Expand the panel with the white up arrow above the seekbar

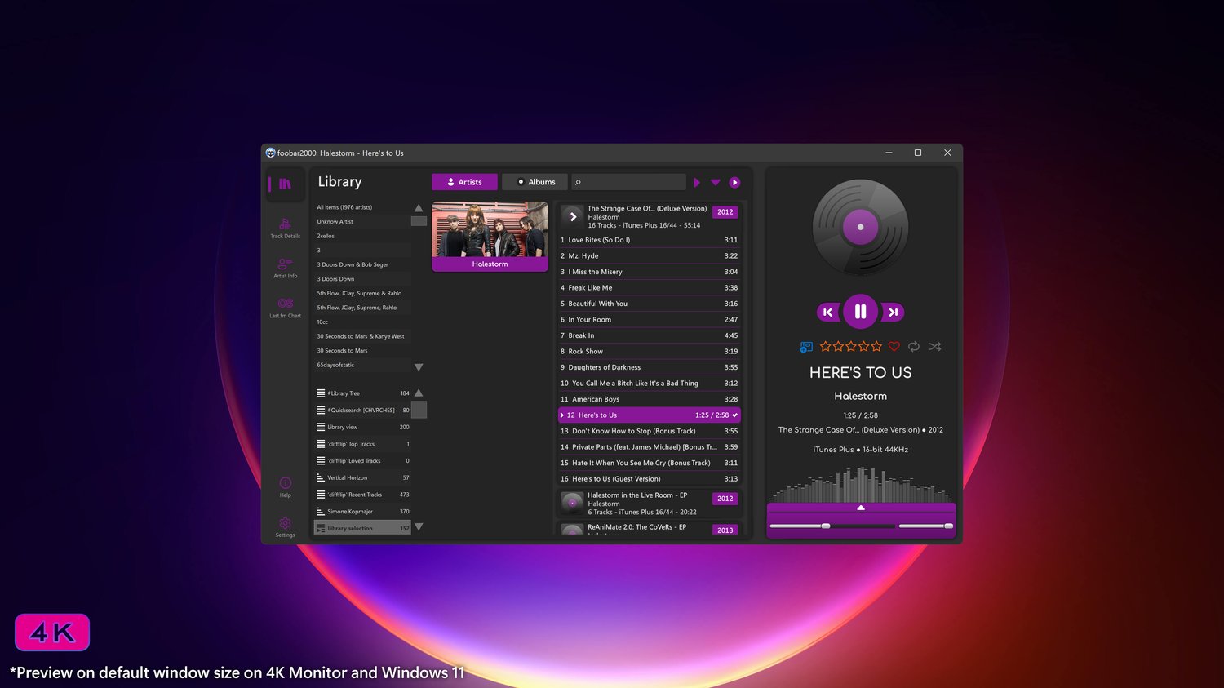860,508
